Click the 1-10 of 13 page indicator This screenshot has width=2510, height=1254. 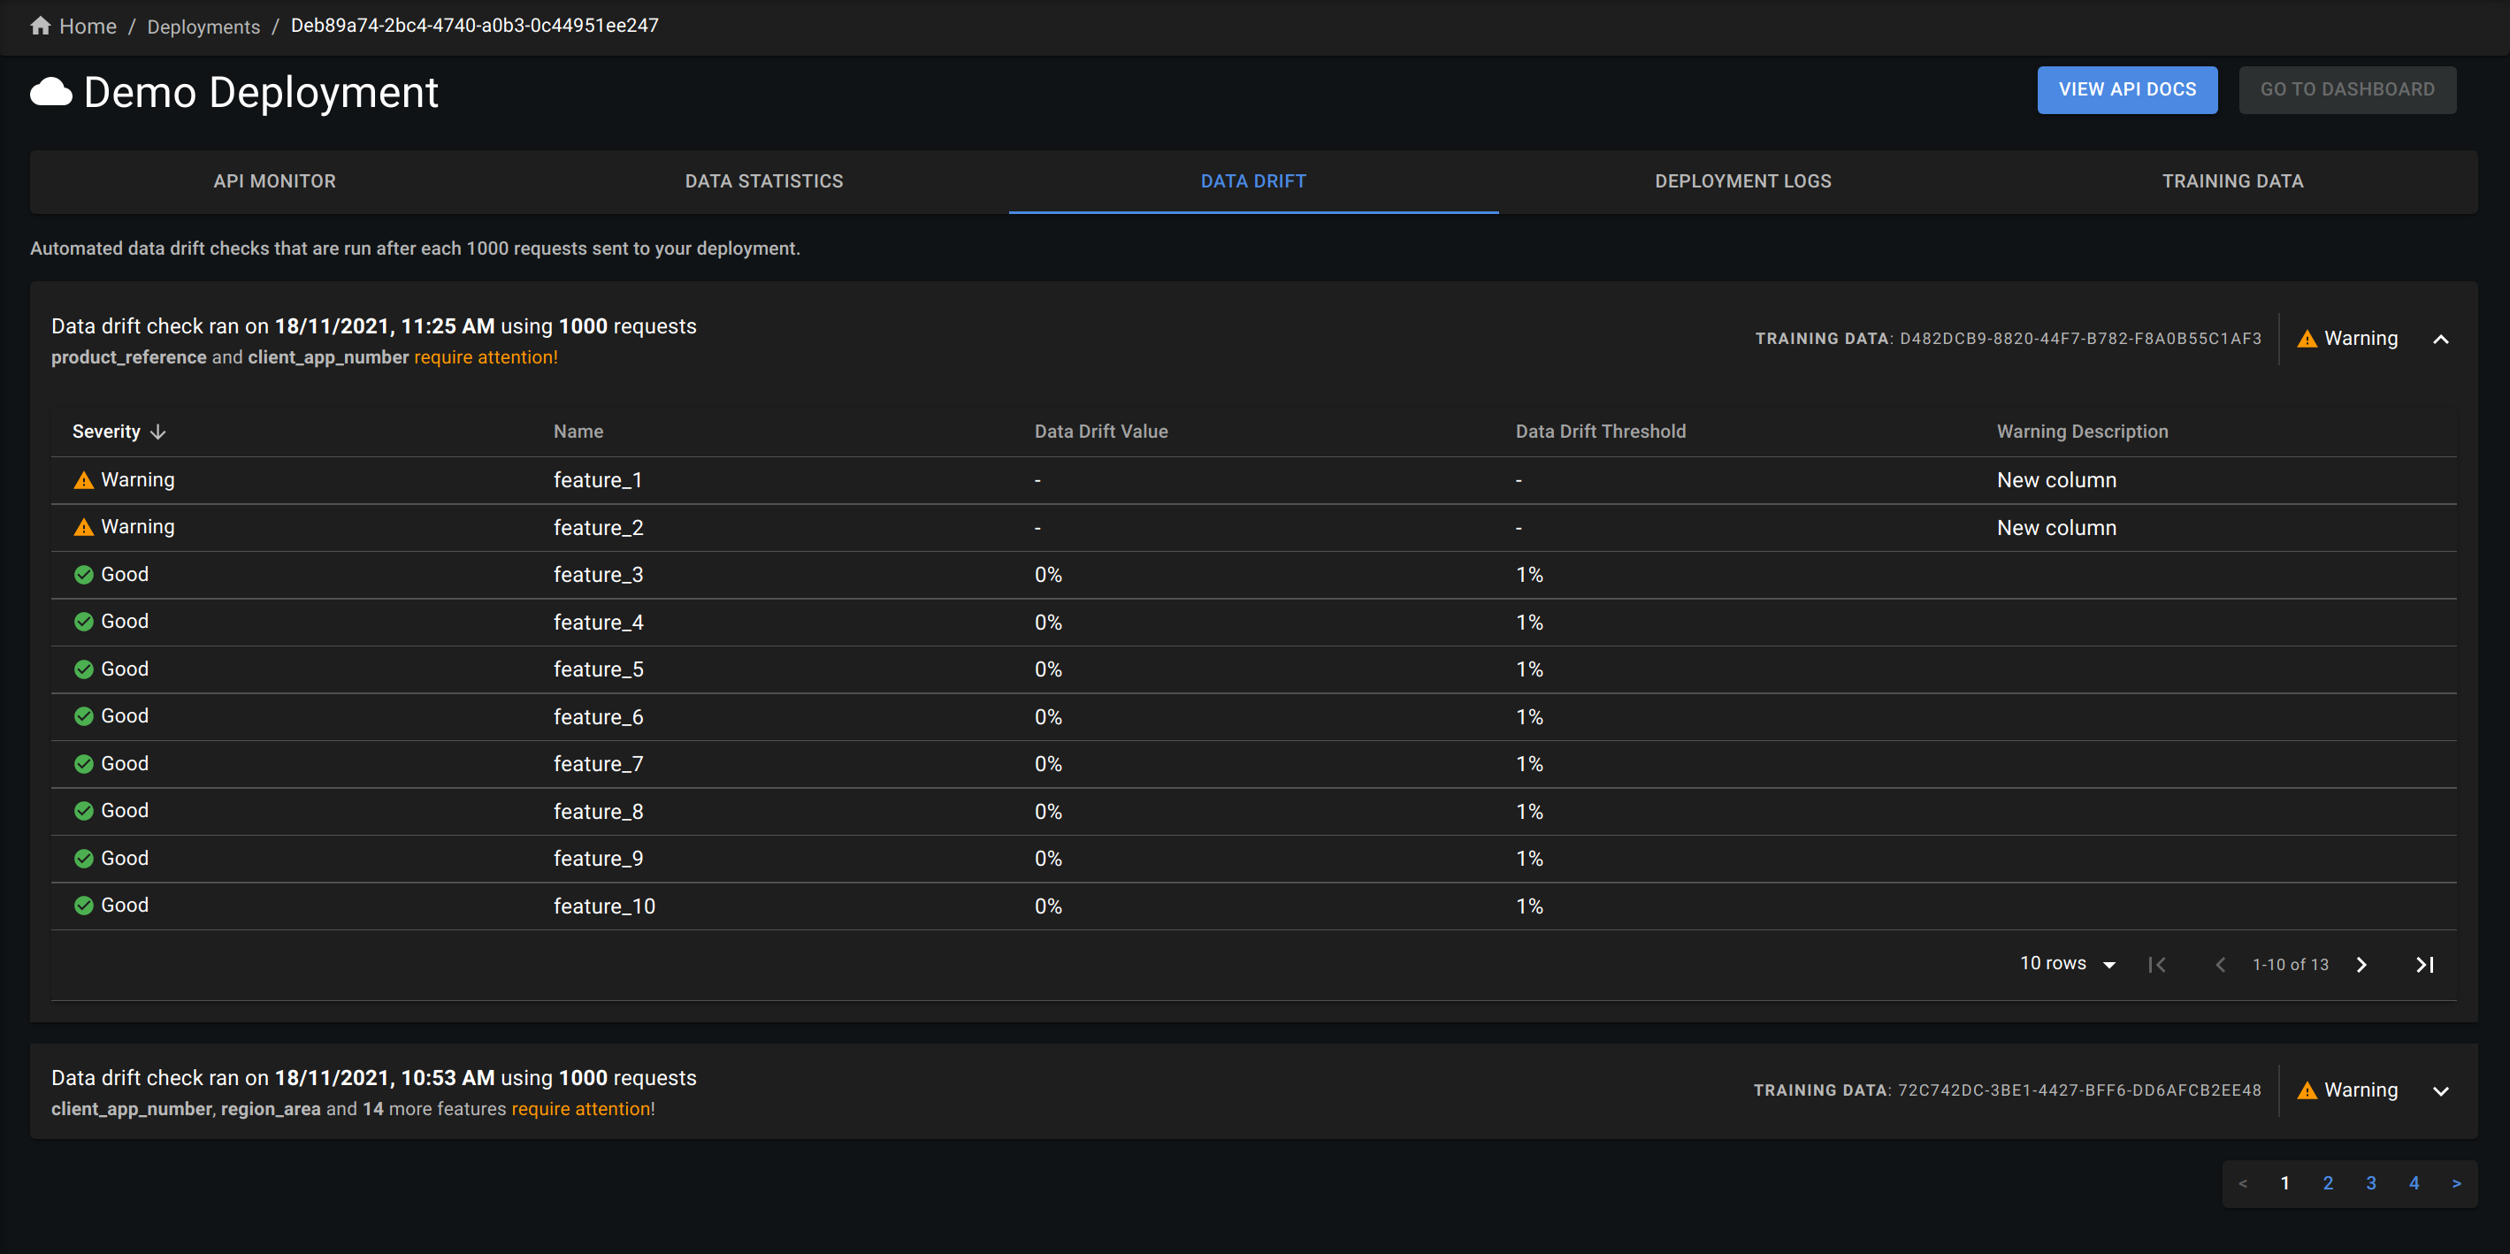[2290, 965]
